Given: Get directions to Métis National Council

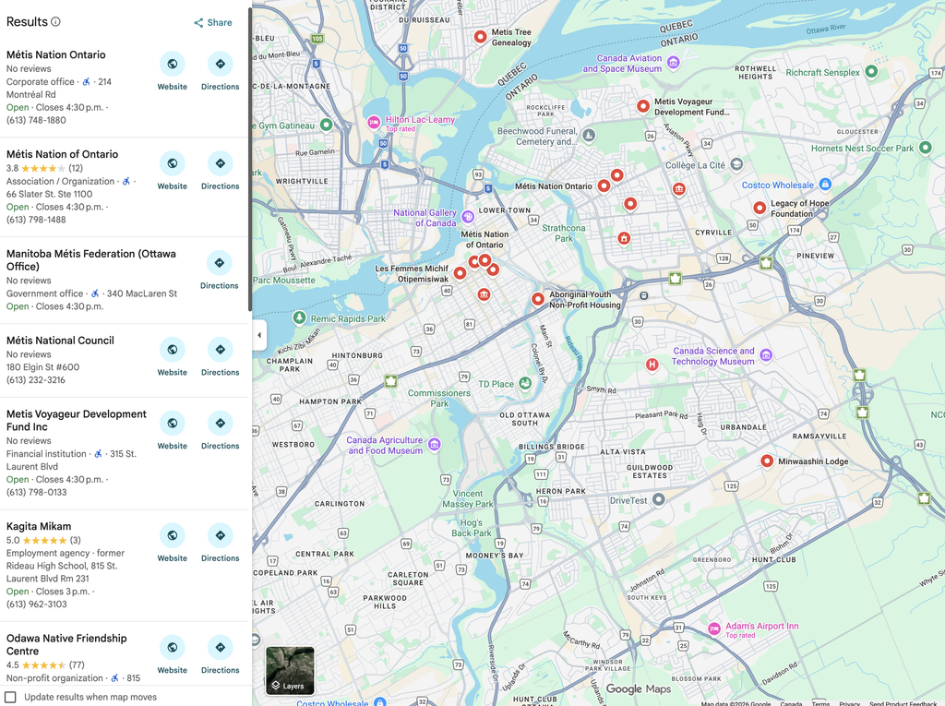Looking at the screenshot, I should click(x=220, y=350).
